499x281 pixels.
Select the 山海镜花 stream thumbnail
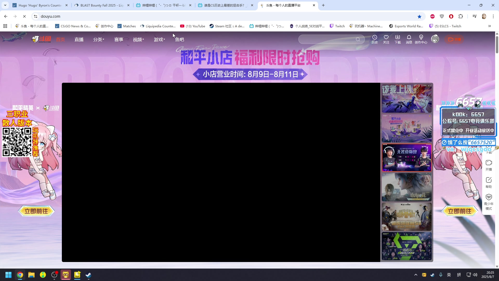coord(407,187)
